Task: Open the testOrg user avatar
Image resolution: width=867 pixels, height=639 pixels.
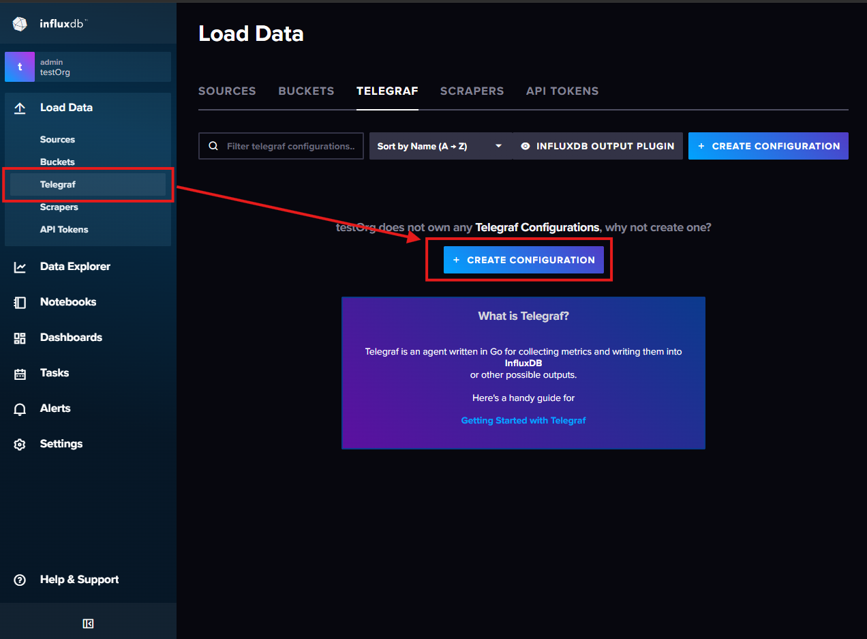Action: 20,67
